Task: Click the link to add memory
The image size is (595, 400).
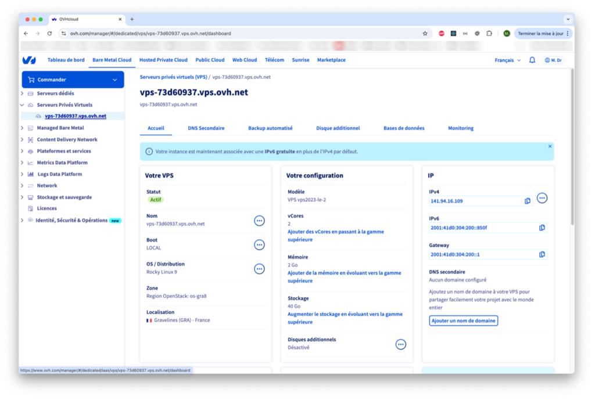Action: 344,277
